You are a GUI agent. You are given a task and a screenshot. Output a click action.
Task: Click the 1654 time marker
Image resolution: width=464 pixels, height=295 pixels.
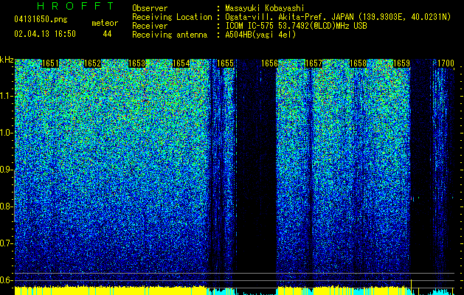181,63
